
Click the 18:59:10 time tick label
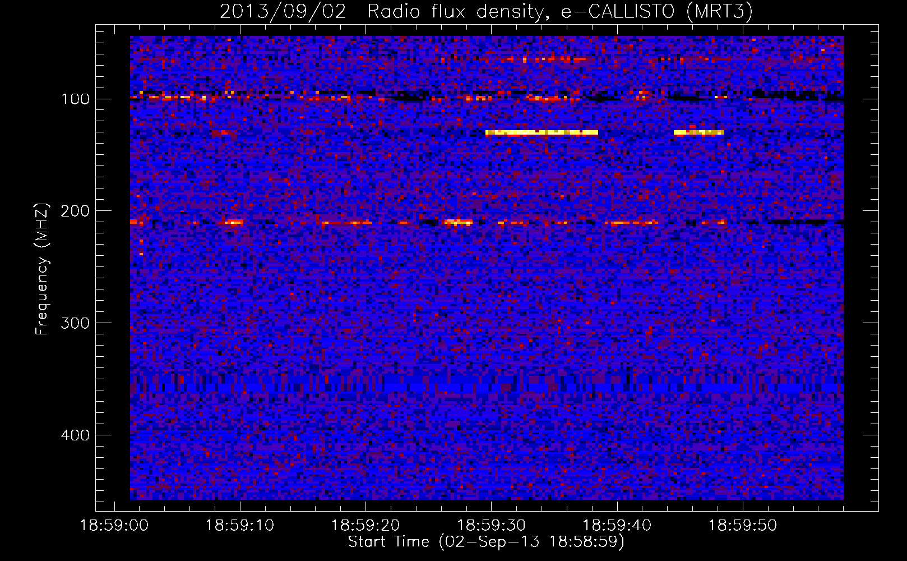click(x=240, y=526)
